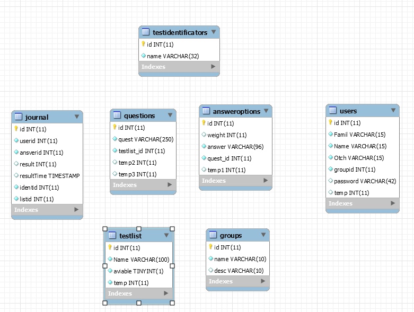Select the quest VARCHAR(250) column
Screen dimensions: 414x312
(145, 139)
